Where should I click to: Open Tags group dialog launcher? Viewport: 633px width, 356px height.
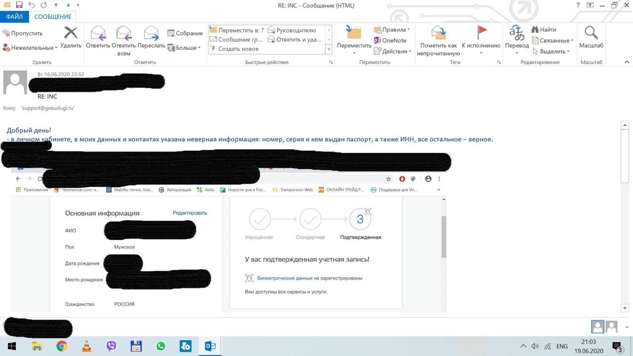pyautogui.click(x=499, y=62)
